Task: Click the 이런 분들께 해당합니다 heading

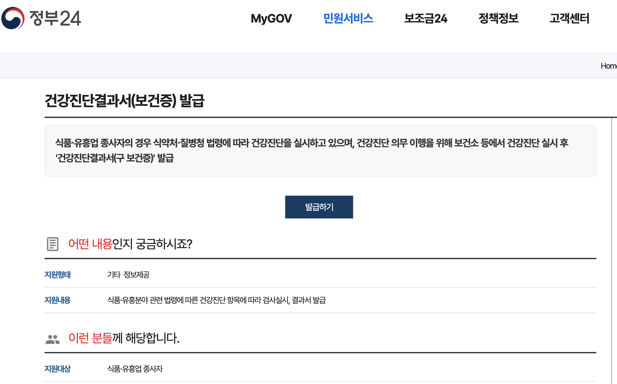Action: [x=124, y=338]
